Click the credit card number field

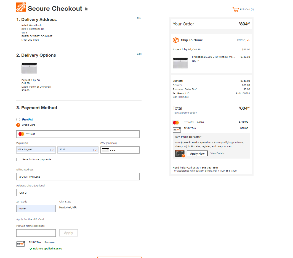(78, 134)
